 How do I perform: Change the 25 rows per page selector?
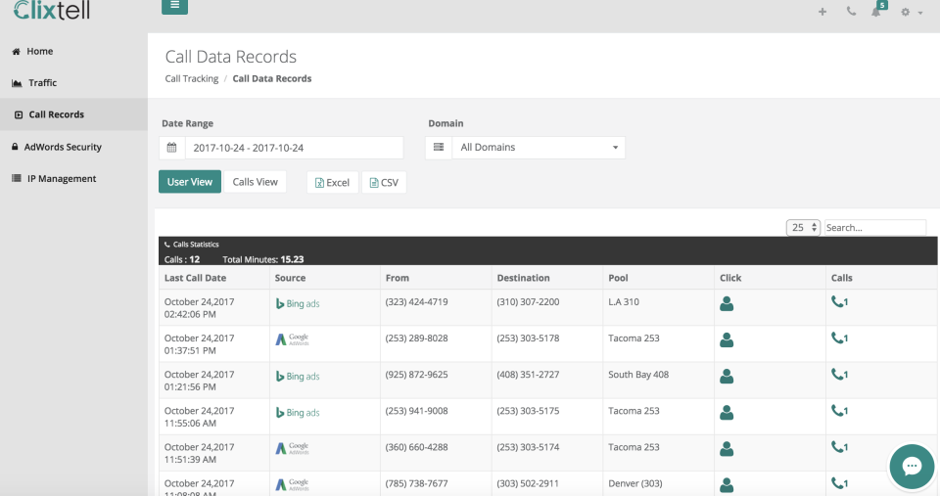[x=802, y=227]
